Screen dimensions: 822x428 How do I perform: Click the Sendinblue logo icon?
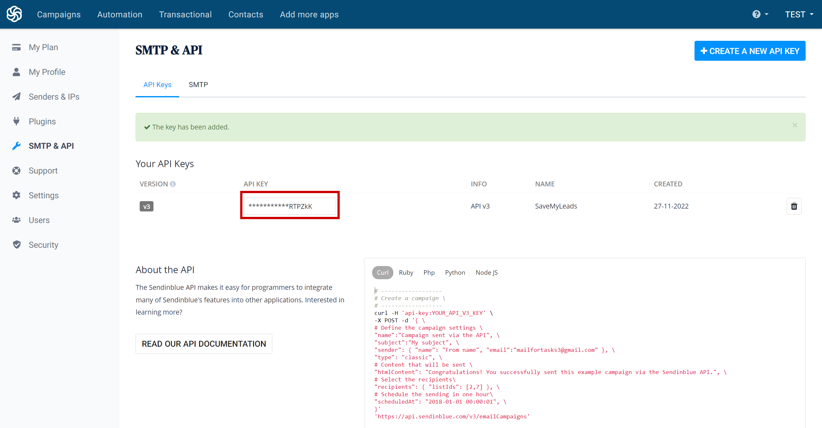point(14,14)
